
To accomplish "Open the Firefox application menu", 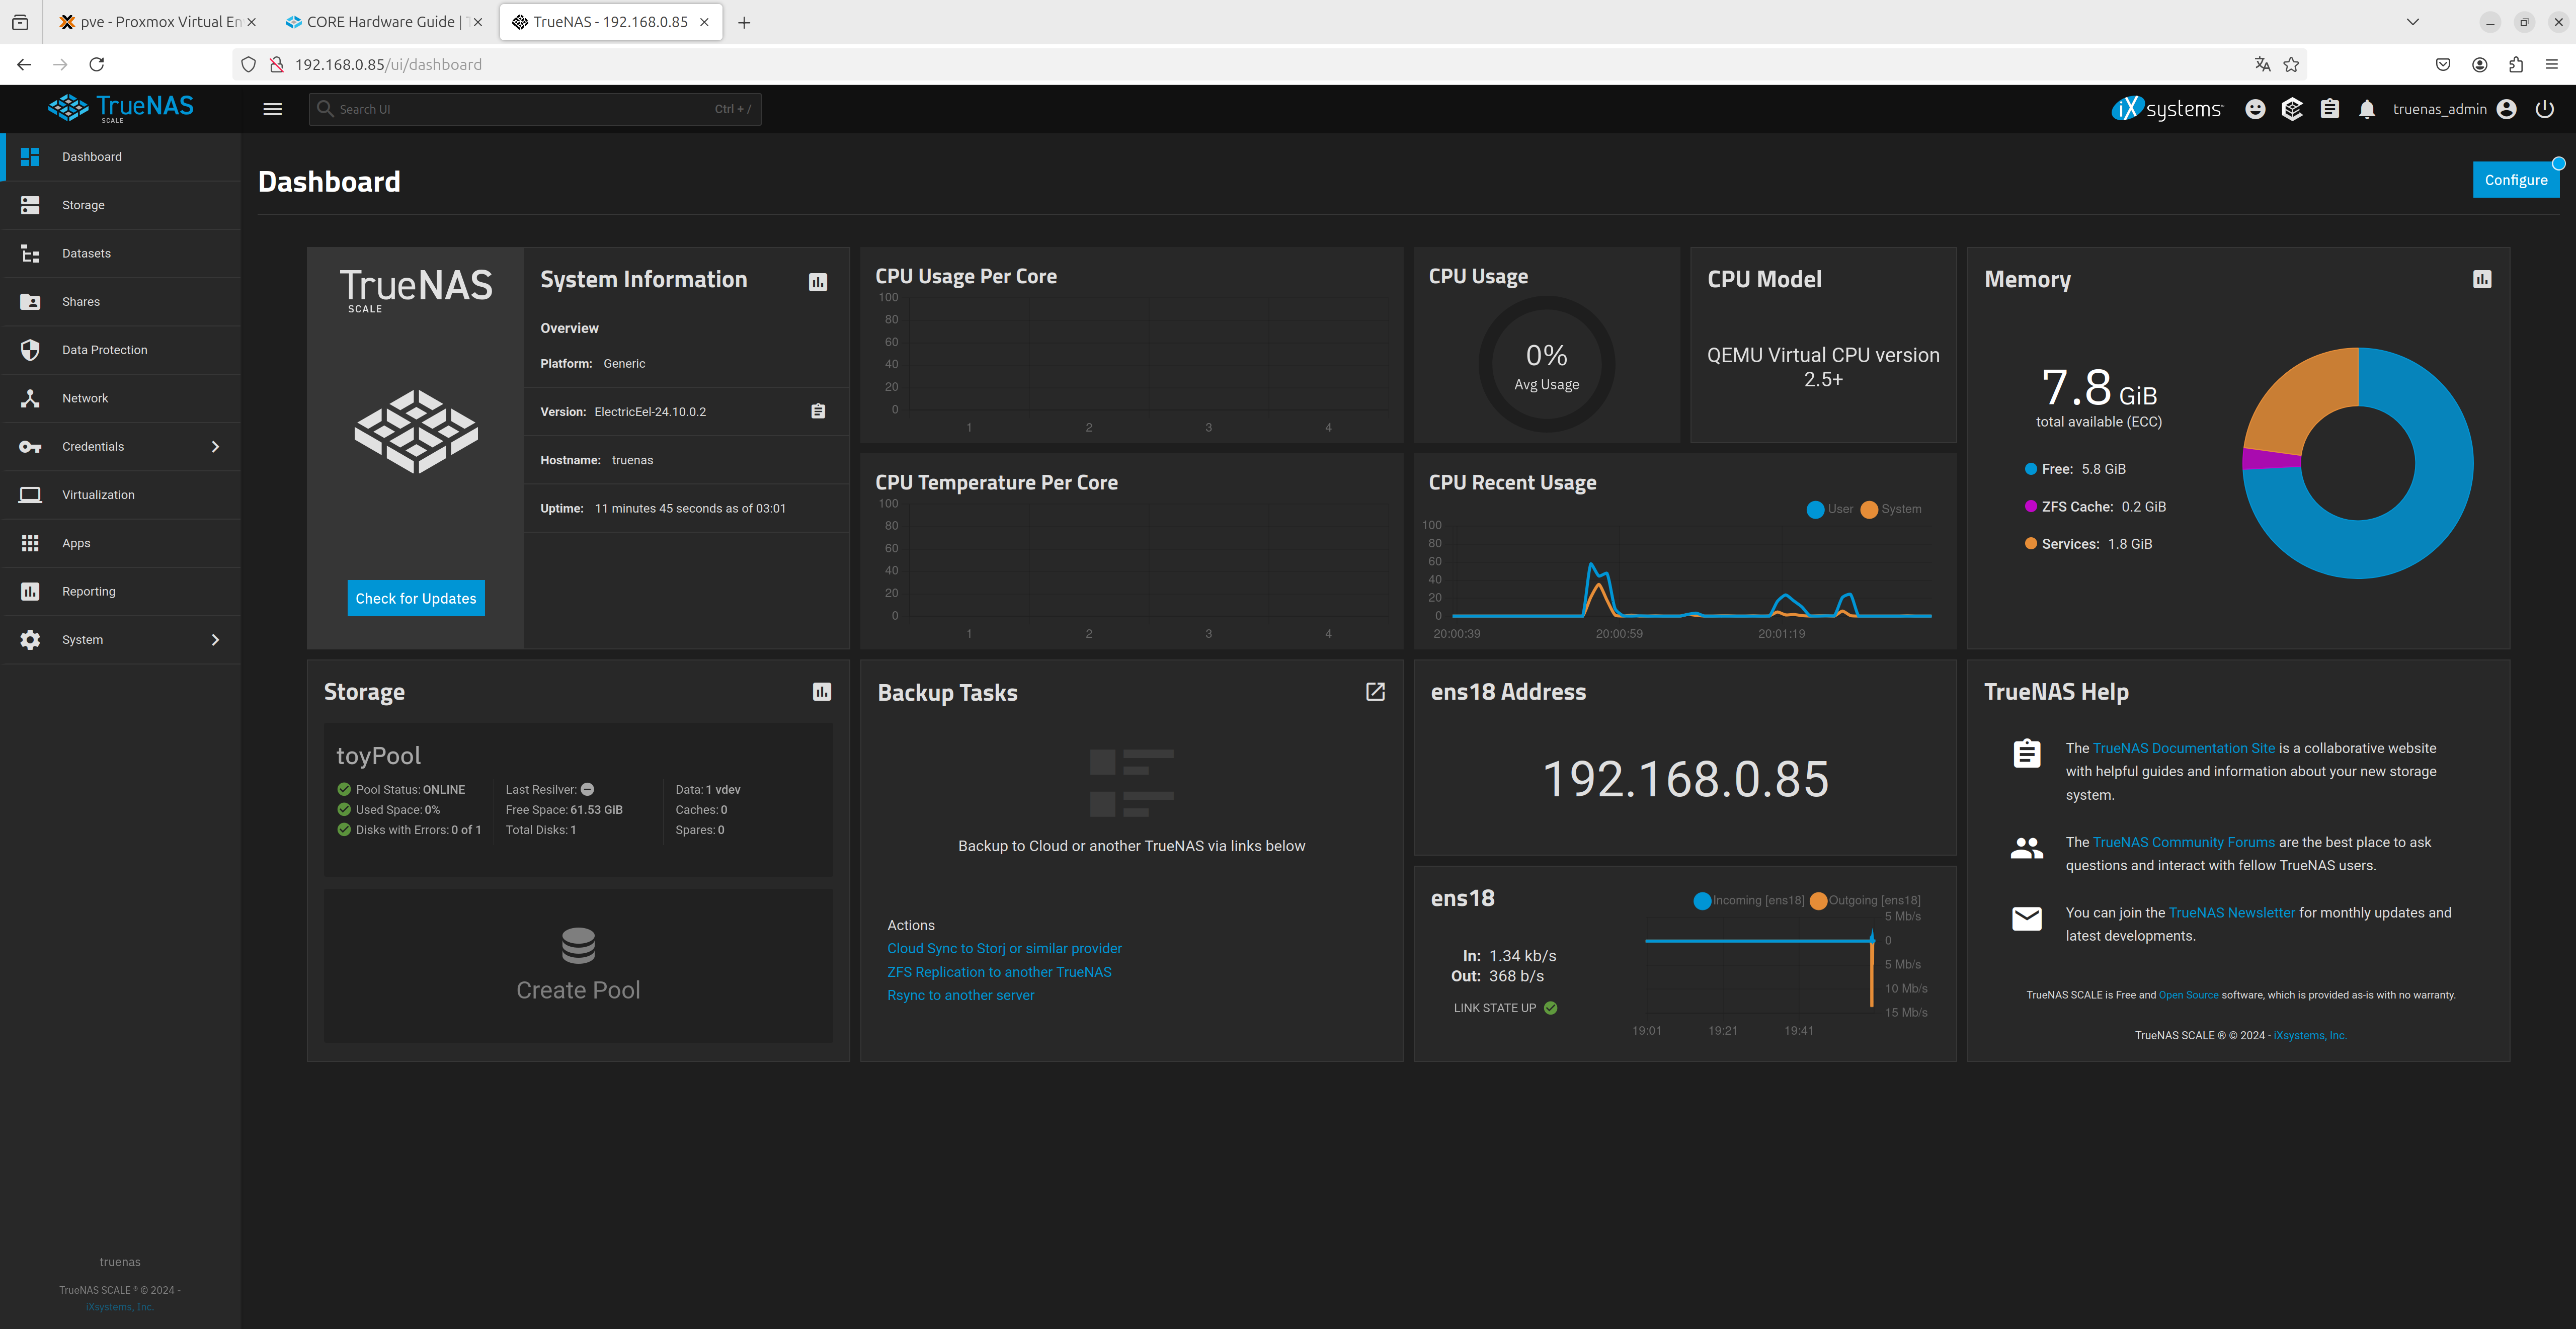I will (2551, 64).
